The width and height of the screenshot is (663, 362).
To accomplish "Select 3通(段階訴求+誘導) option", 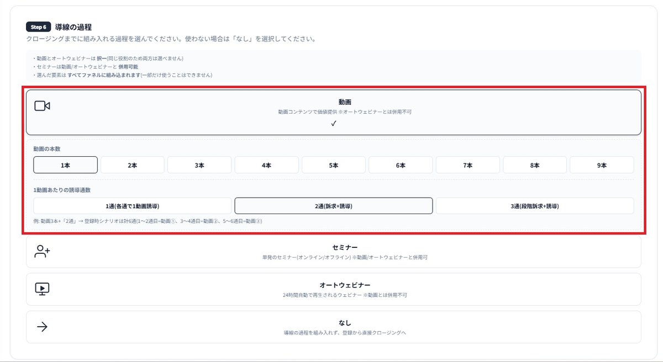I will (535, 206).
